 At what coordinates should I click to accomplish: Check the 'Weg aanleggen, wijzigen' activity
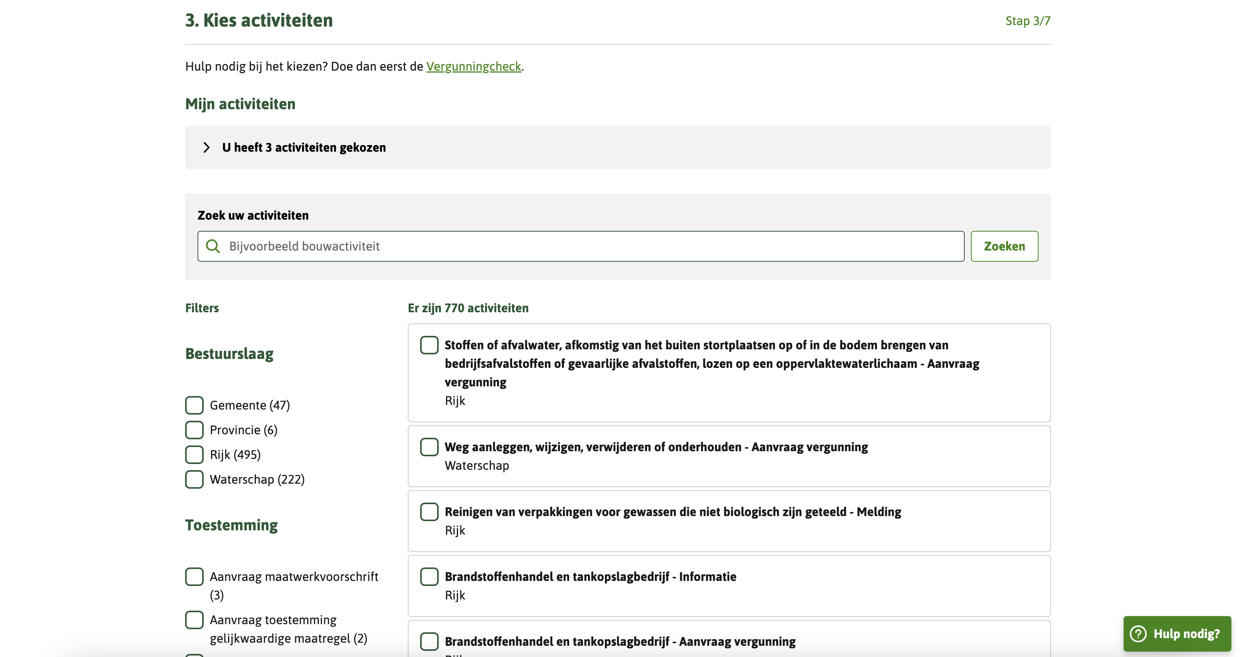(429, 447)
